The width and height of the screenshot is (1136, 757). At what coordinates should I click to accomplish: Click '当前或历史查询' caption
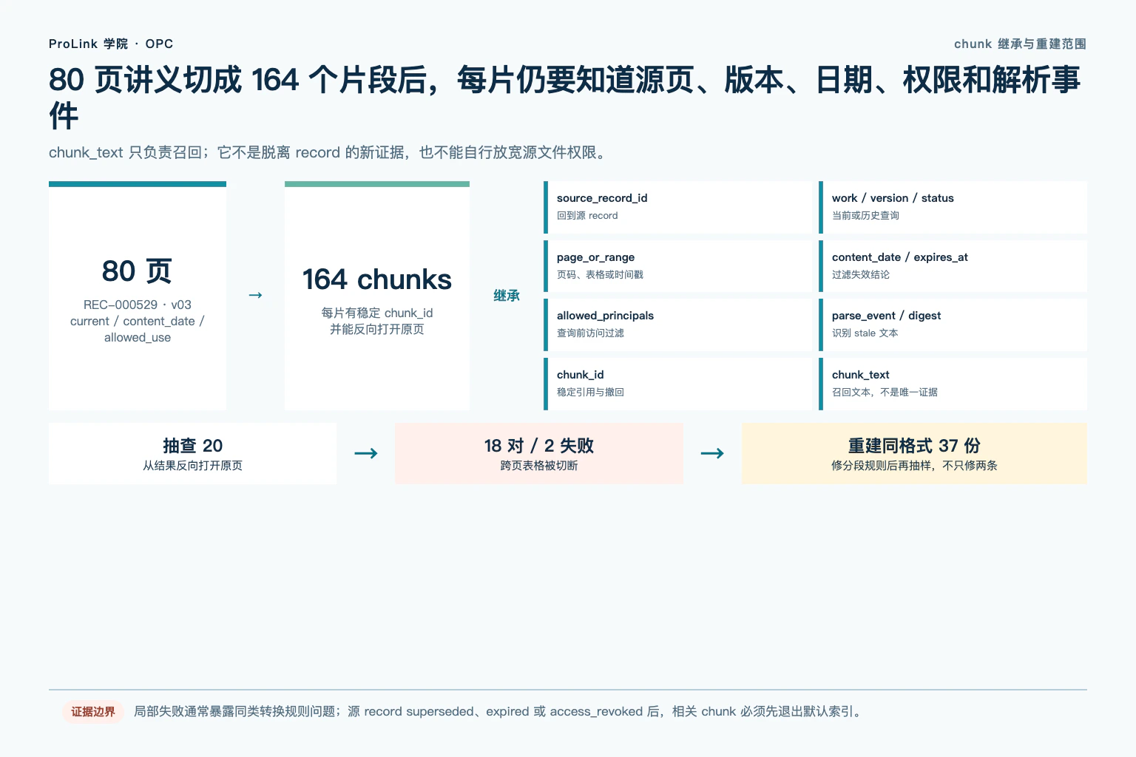point(865,216)
